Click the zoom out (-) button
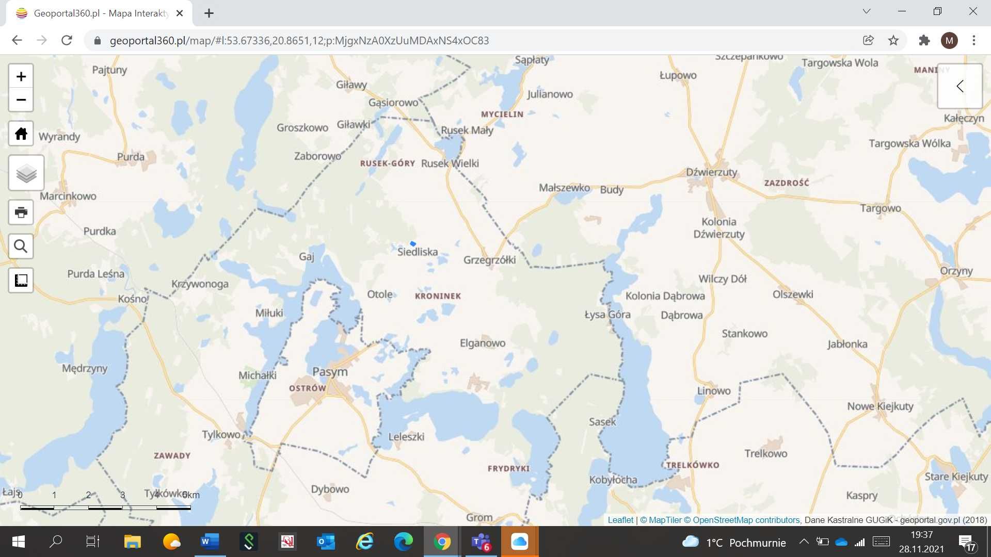This screenshot has height=557, width=991. click(21, 100)
